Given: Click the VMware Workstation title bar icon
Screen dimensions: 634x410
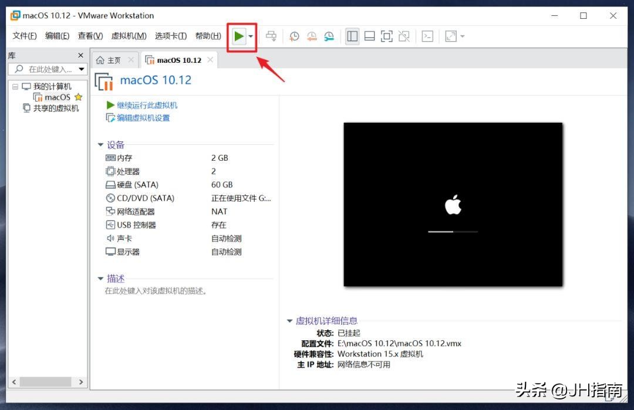Looking at the screenshot, I should (15, 15).
